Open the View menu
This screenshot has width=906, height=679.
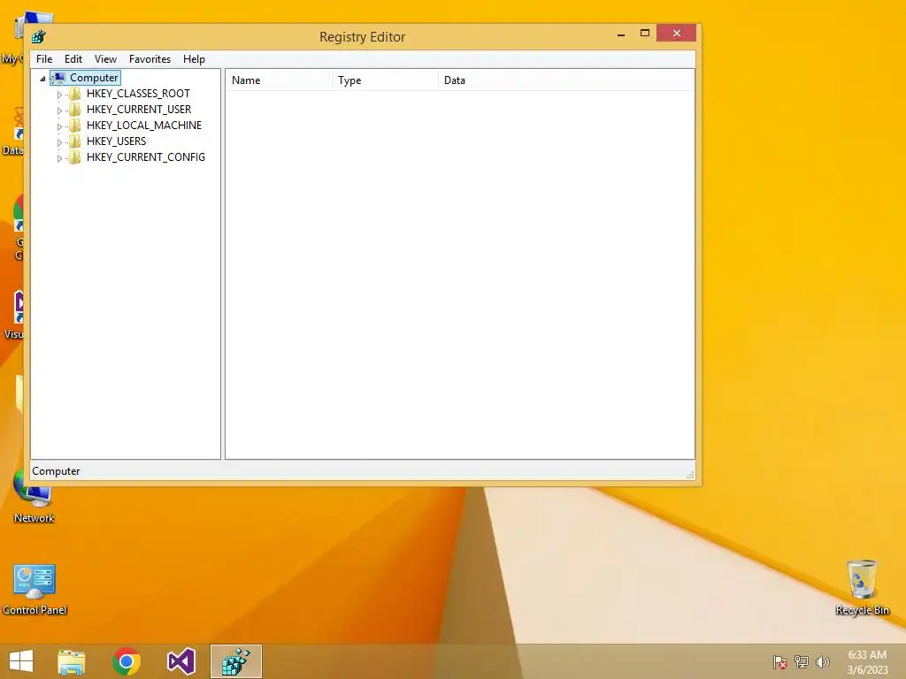106,59
